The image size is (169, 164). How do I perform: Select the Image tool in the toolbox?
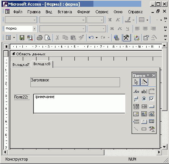pyautogui.click(x=136, y=114)
